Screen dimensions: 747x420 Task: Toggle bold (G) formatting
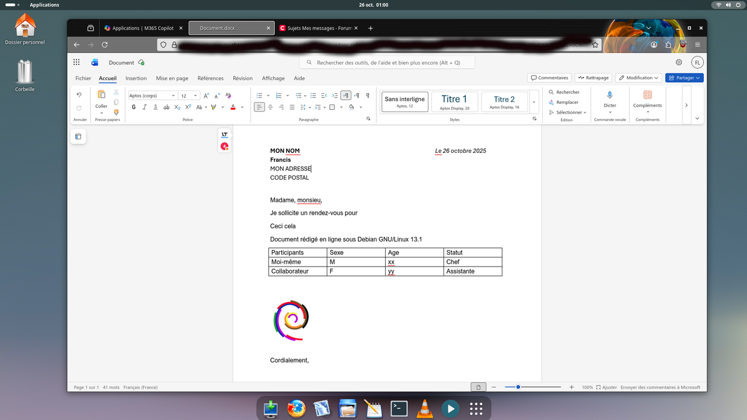point(134,107)
